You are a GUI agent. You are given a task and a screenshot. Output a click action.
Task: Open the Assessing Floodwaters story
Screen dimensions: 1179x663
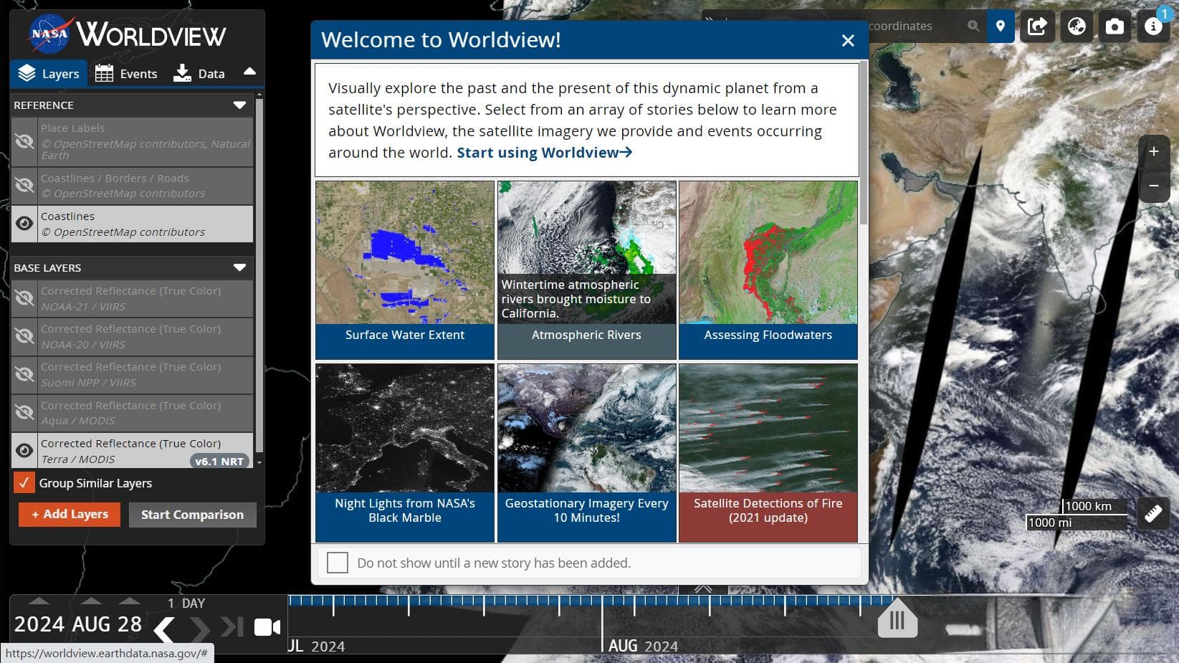[x=768, y=270]
